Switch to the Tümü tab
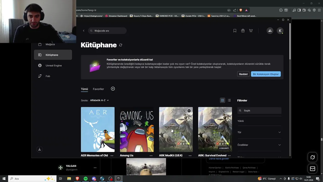The height and width of the screenshot is (182, 323). (x=84, y=89)
